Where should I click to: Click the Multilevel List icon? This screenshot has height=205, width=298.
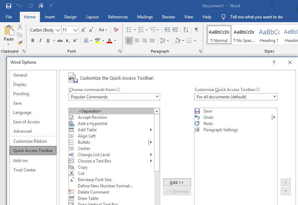point(153,30)
